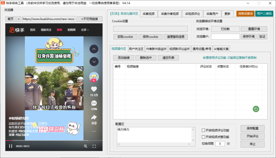
Task: Enable the 开启视频评论功能 checkbox
Action: 204,130
